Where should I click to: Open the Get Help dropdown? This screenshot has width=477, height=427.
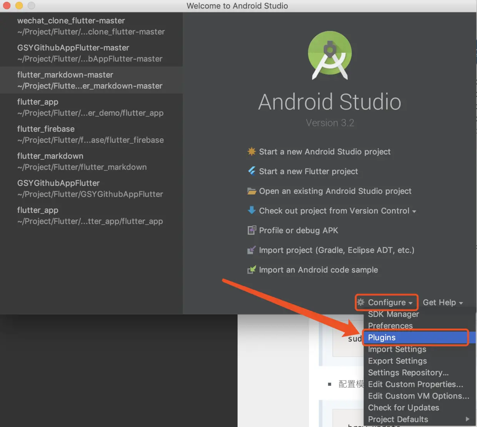443,302
